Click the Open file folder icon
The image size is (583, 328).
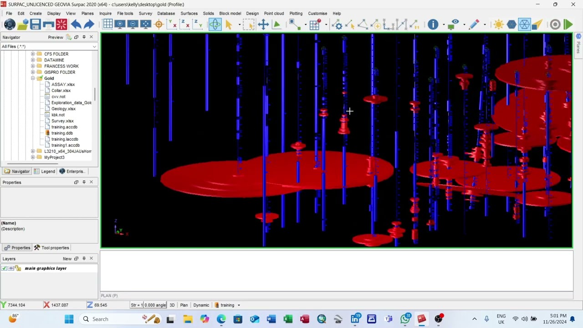tap(23, 25)
